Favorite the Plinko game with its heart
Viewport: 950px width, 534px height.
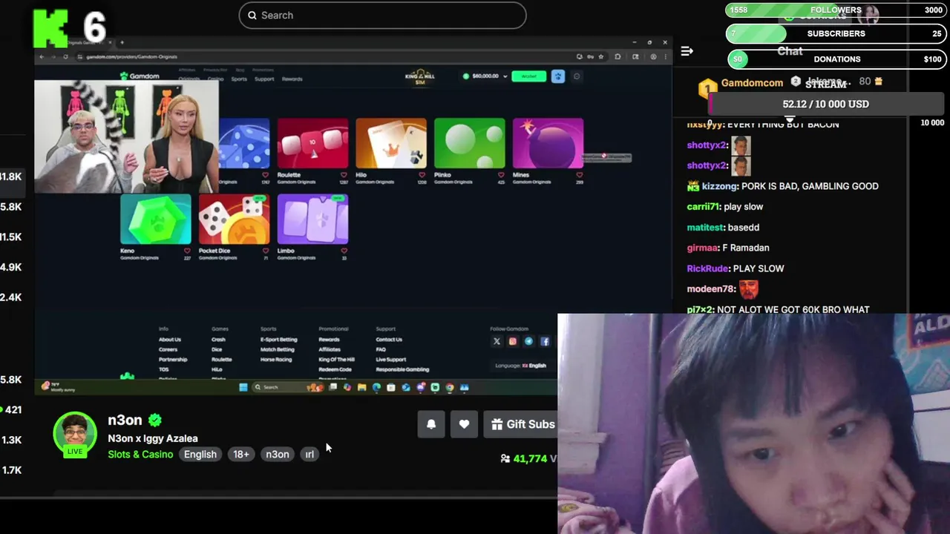[501, 175]
